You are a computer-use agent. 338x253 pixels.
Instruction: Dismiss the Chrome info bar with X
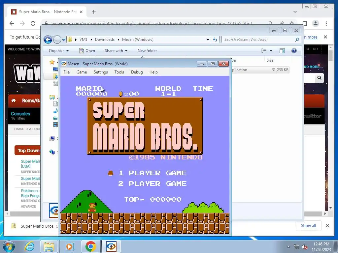[x=325, y=37]
